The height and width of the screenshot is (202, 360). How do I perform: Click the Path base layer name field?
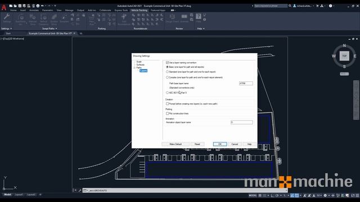pyautogui.click(x=246, y=84)
